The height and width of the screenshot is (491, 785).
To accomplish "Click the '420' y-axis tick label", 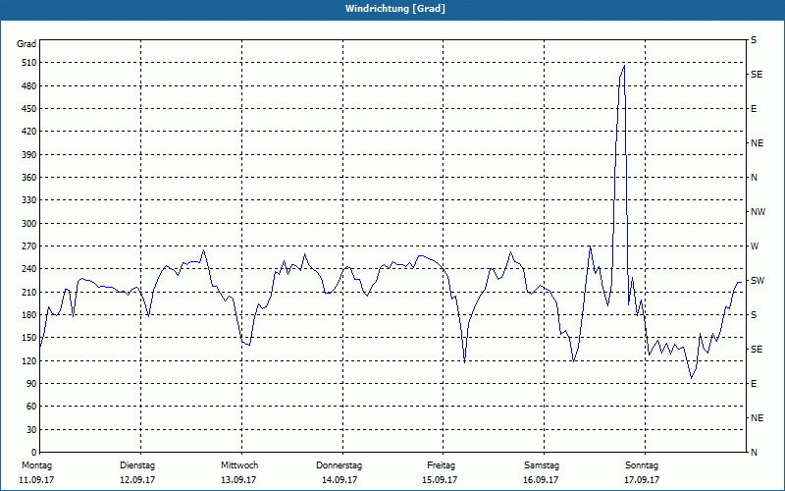I will click(x=29, y=132).
